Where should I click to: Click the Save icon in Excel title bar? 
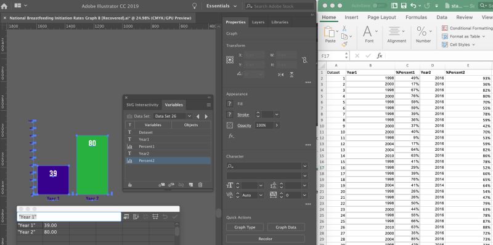click(404, 6)
